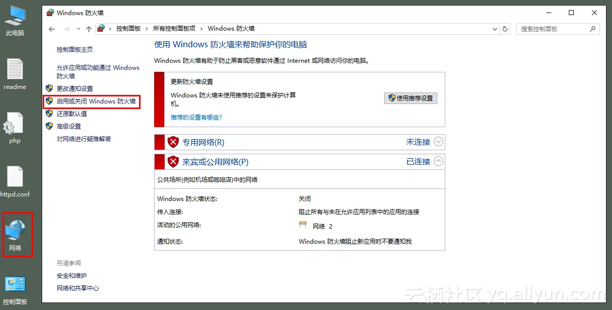The image size is (612, 310).
Task: Open 允许应用或功能通过 Windows 防火墙 link
Action: (98, 72)
